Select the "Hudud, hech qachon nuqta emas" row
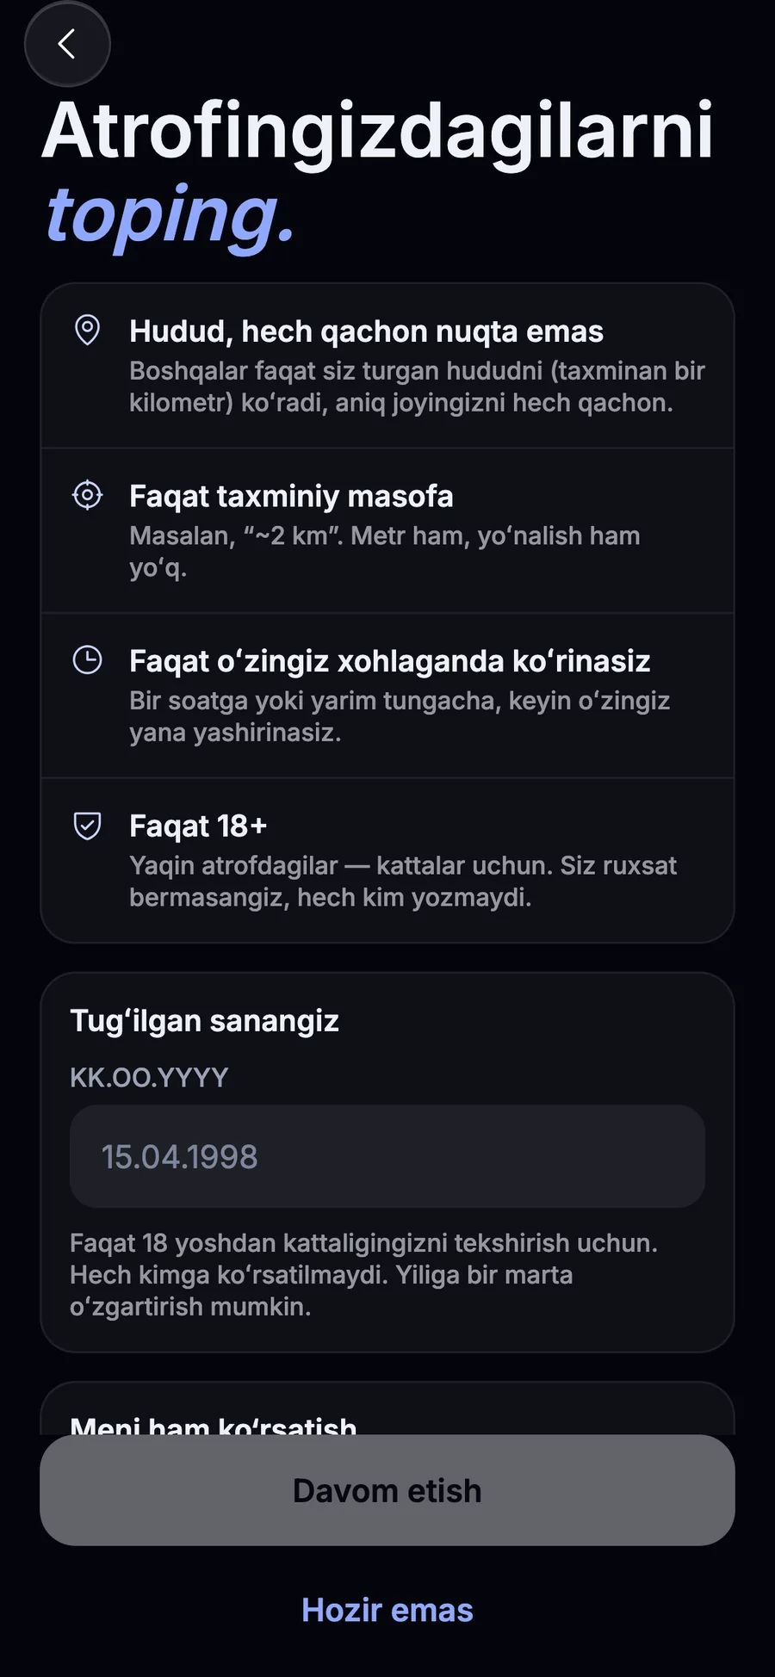Image resolution: width=775 pixels, height=1677 pixels. pyautogui.click(x=387, y=366)
